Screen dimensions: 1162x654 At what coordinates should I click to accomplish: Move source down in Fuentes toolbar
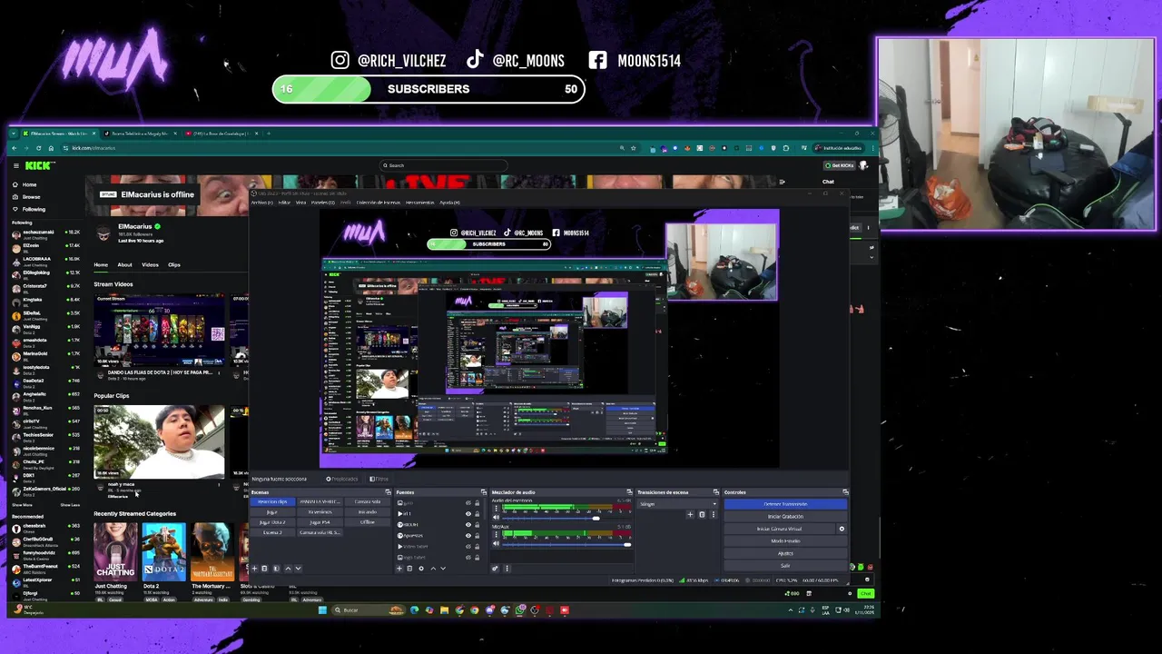443,569
